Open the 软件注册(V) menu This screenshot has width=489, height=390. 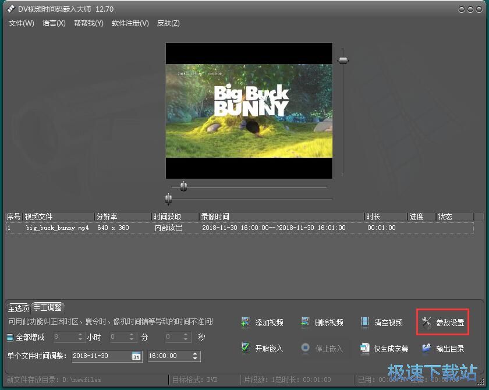[x=130, y=23]
